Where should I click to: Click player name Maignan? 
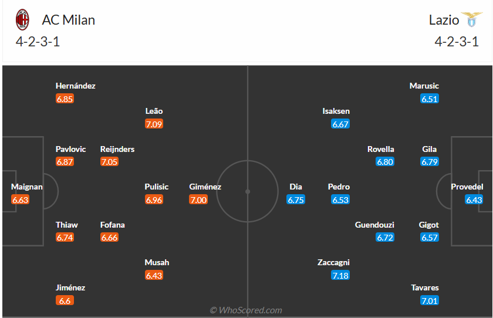[x=27, y=187]
